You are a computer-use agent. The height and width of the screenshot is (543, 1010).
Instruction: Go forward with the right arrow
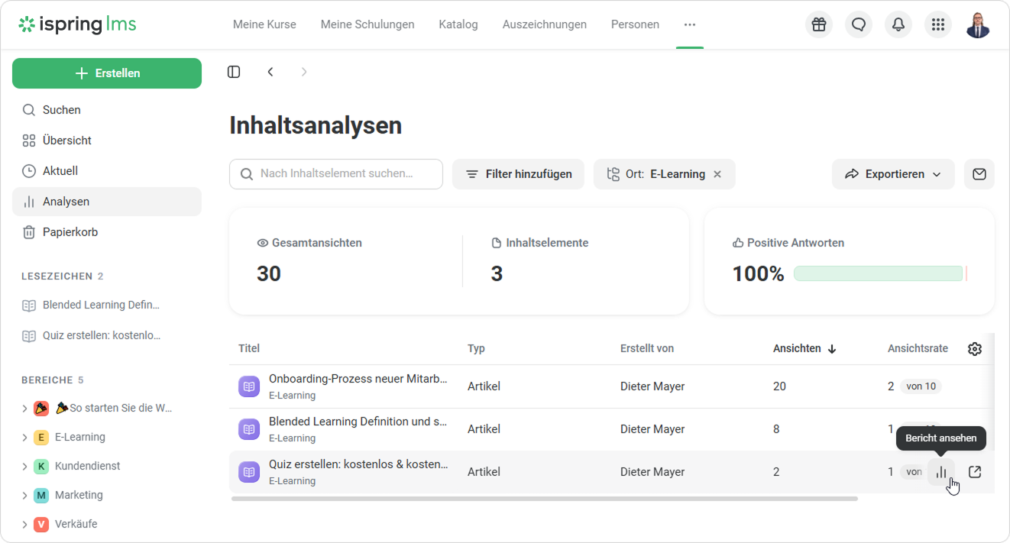coord(304,72)
